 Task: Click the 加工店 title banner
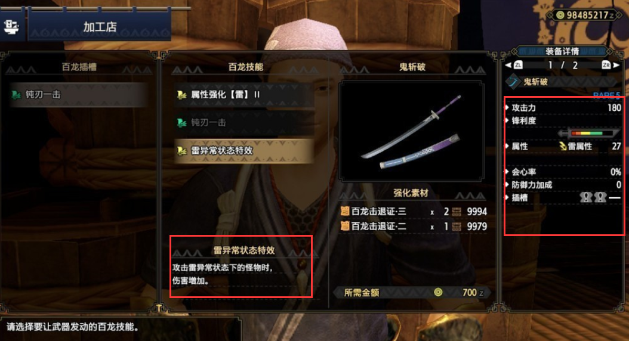[100, 26]
